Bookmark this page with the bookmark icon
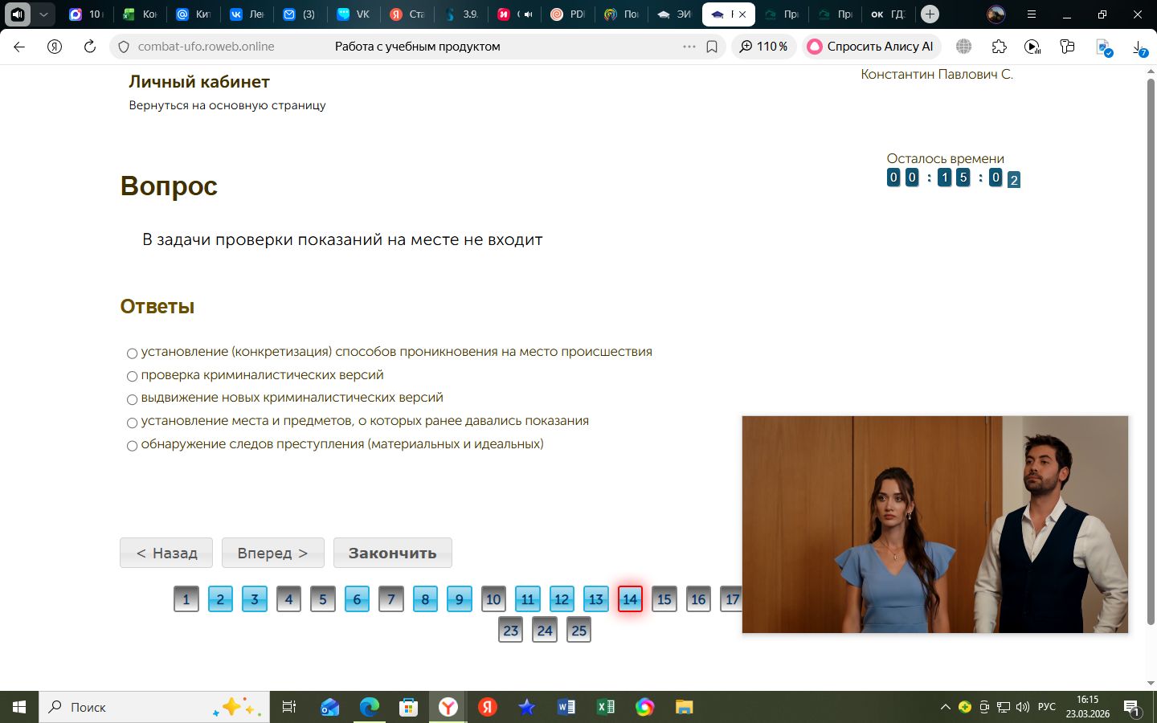The image size is (1157, 723). [712, 47]
